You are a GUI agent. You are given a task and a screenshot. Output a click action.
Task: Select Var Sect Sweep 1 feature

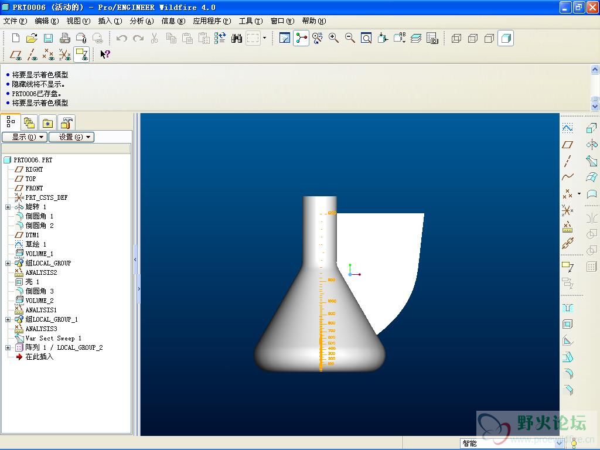pos(53,338)
